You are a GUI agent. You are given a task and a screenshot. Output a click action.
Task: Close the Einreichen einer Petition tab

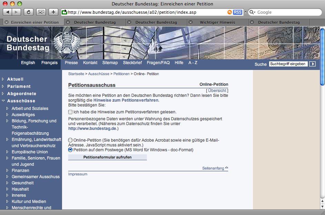point(7,22)
